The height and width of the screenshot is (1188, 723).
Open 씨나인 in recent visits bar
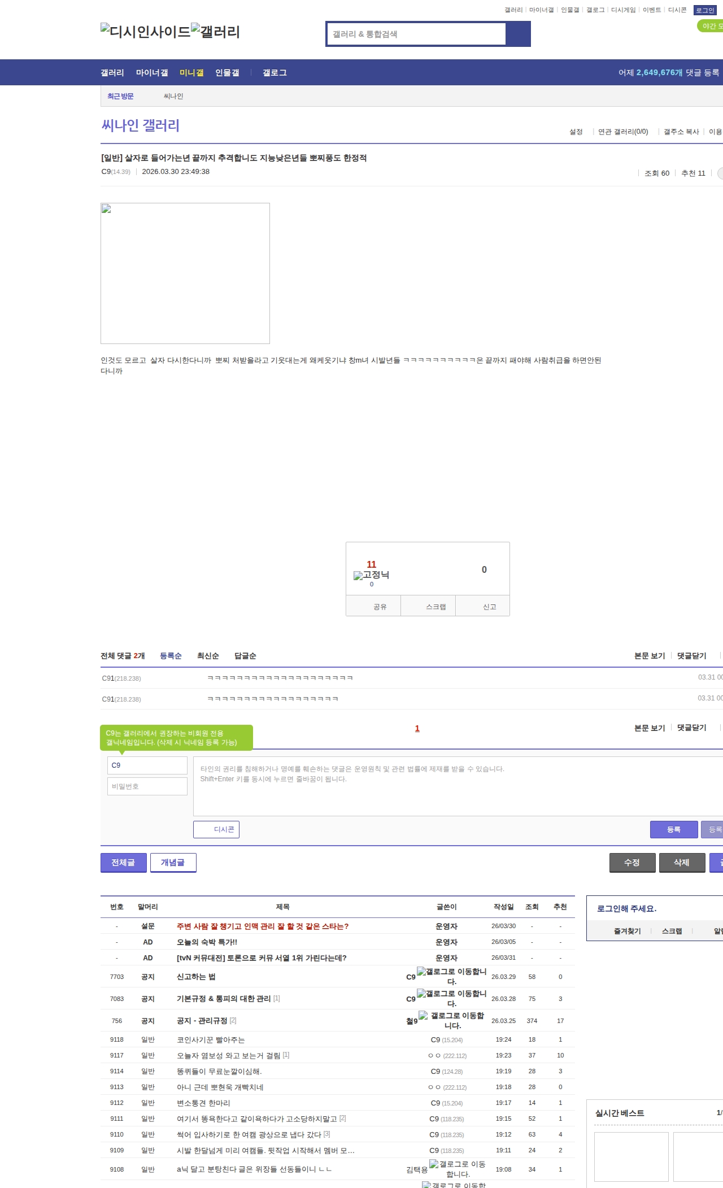173,96
